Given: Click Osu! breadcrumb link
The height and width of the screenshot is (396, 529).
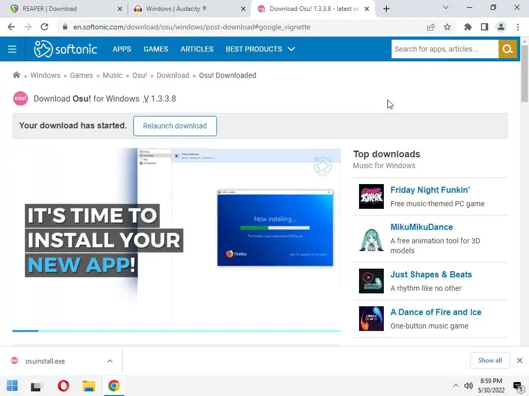Looking at the screenshot, I should pyautogui.click(x=139, y=75).
